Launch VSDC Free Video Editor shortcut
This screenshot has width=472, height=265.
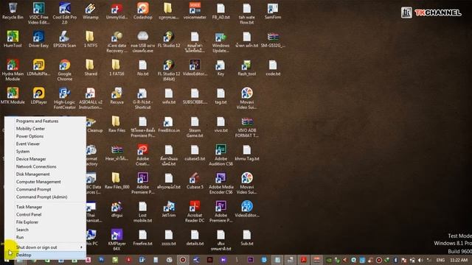pos(38,13)
